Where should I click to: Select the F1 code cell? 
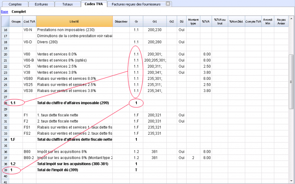(29, 115)
